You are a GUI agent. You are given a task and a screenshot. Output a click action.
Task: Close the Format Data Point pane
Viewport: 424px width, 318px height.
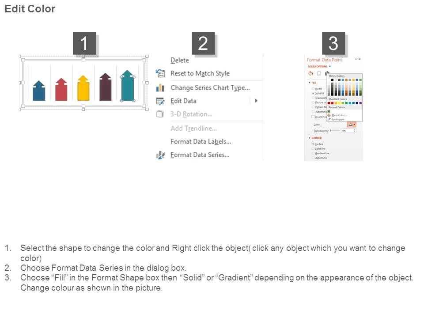click(360, 59)
